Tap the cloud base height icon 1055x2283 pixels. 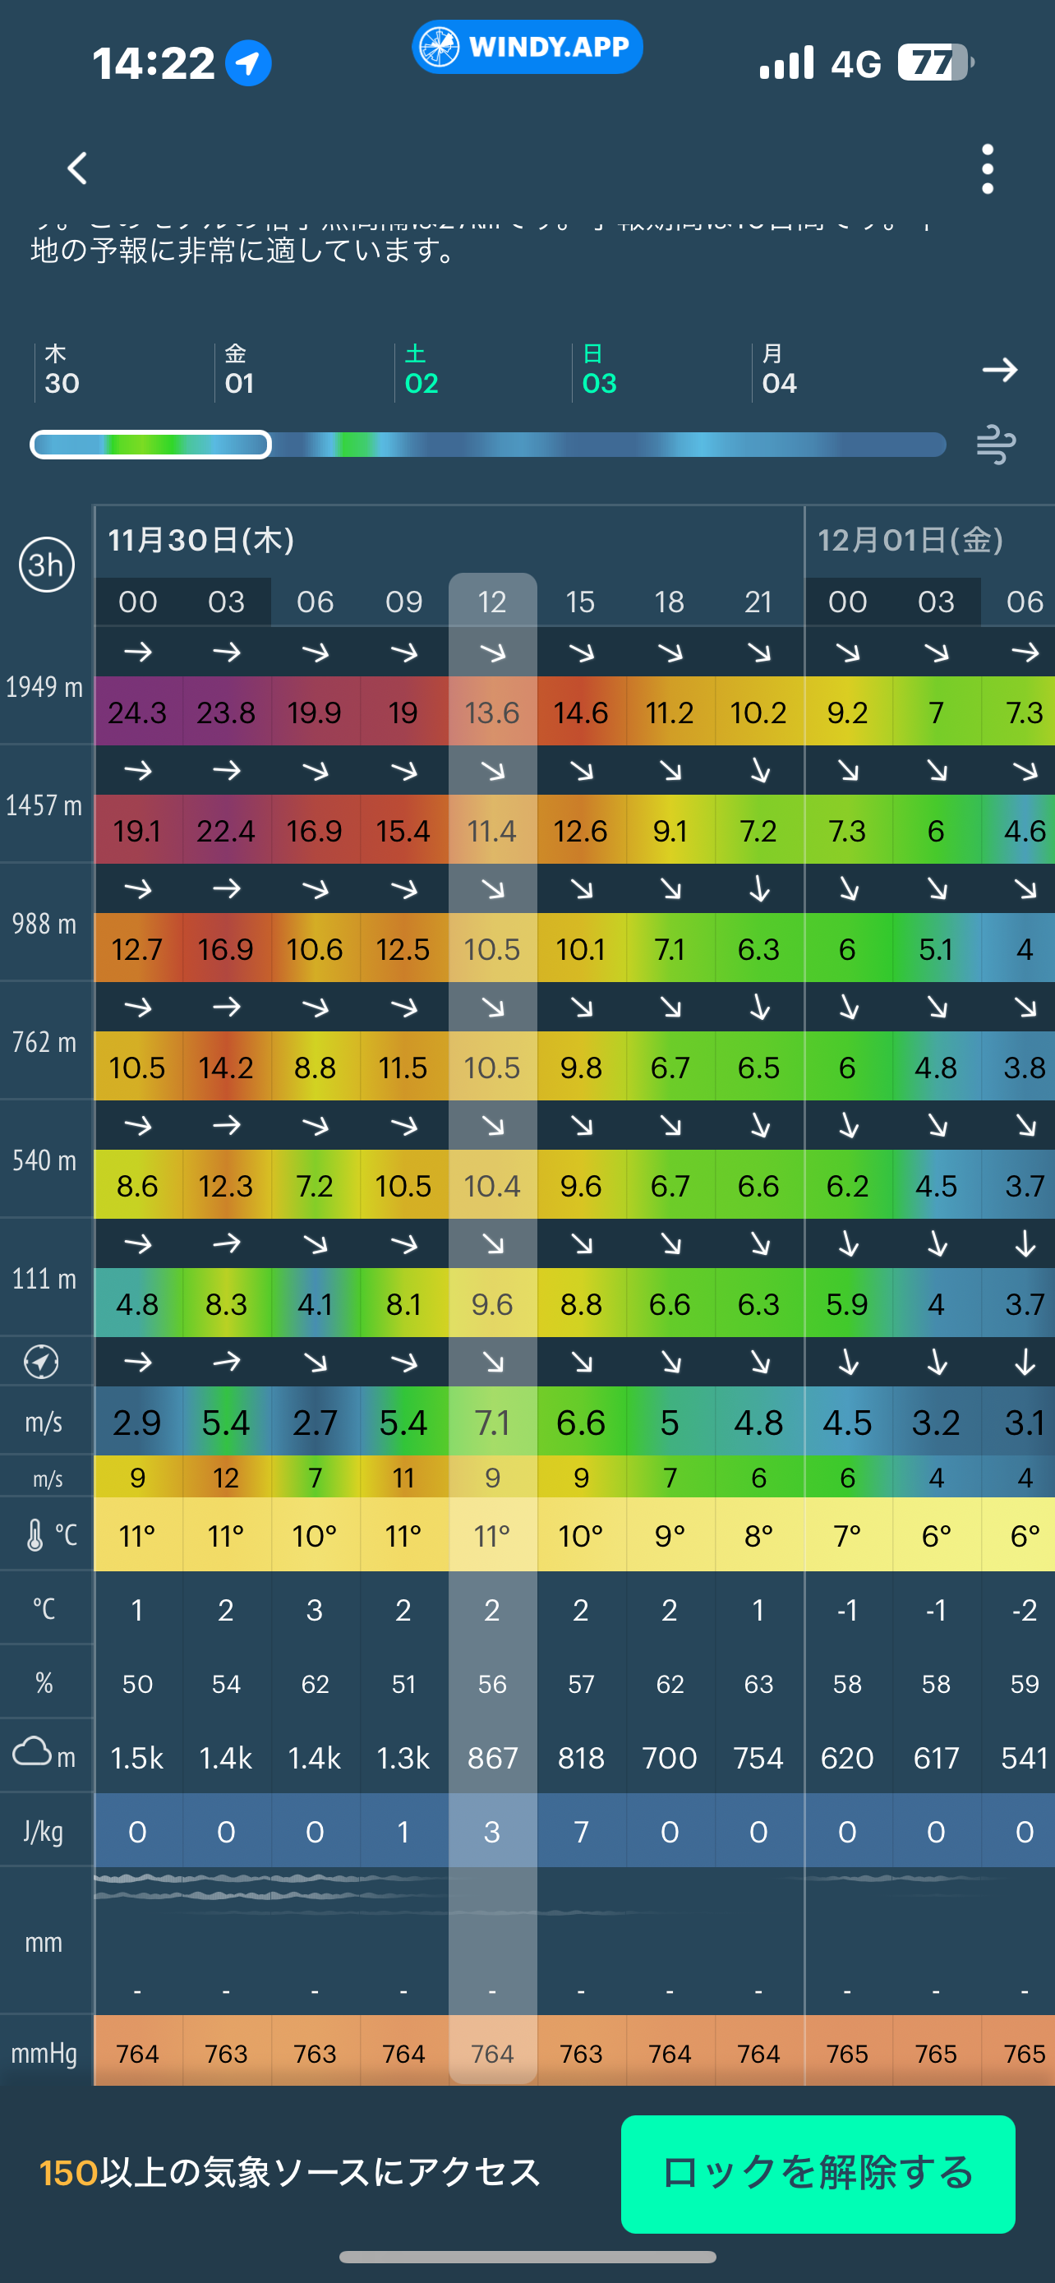coord(33,1752)
